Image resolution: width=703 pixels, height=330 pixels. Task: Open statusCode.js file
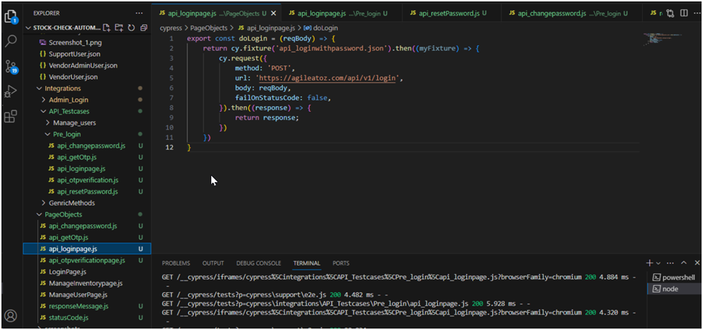tap(87, 318)
